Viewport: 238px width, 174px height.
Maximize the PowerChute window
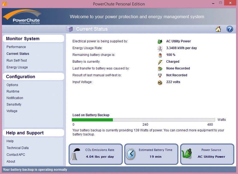[x=220, y=3]
